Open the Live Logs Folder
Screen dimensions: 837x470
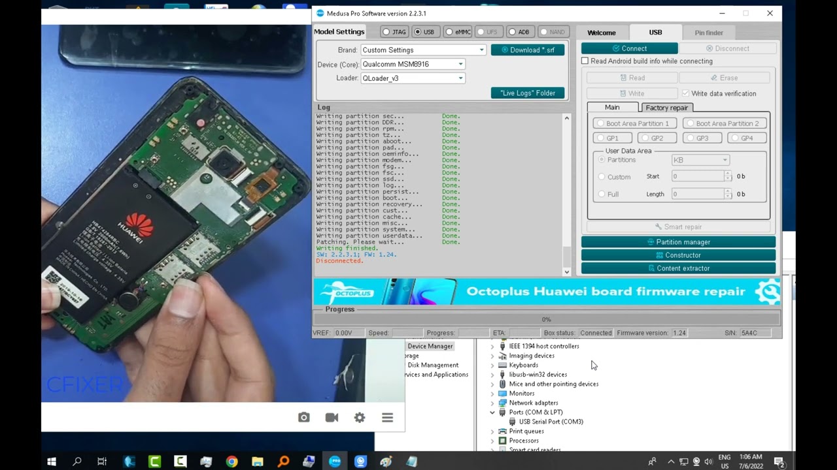pyautogui.click(x=527, y=93)
